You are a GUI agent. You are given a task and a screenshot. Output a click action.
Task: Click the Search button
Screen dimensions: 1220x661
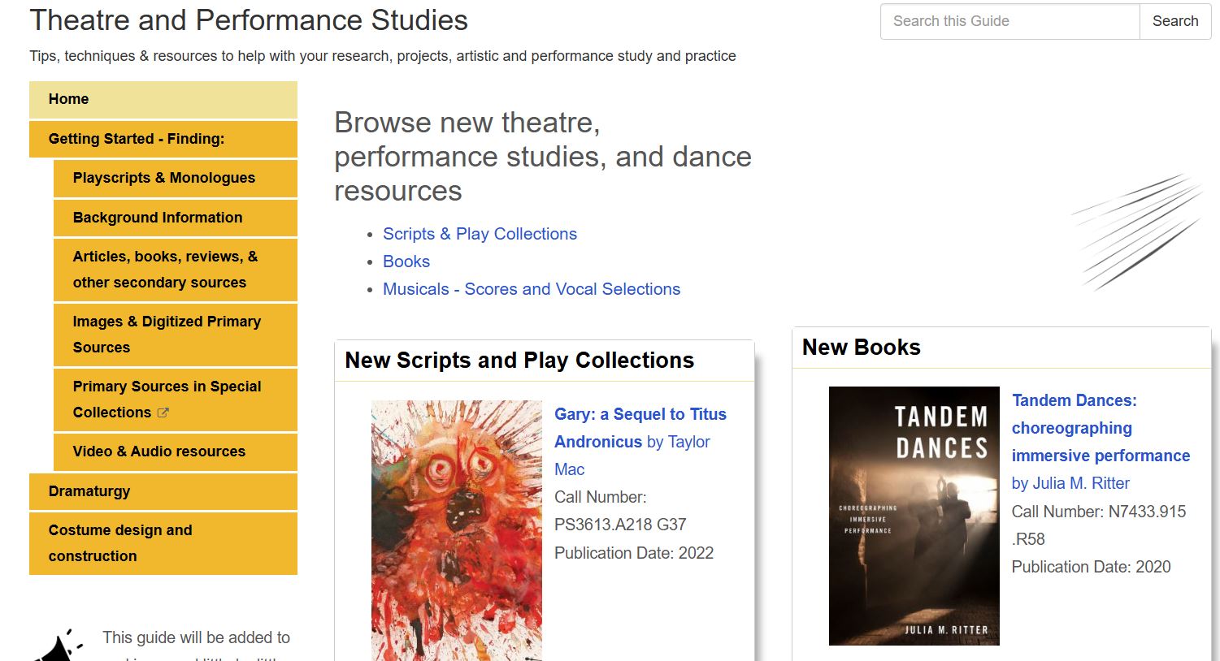(1174, 21)
